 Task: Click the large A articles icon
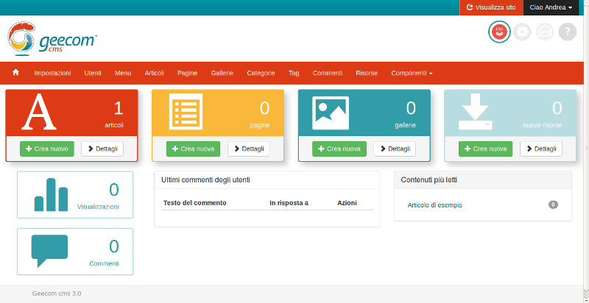(39, 112)
